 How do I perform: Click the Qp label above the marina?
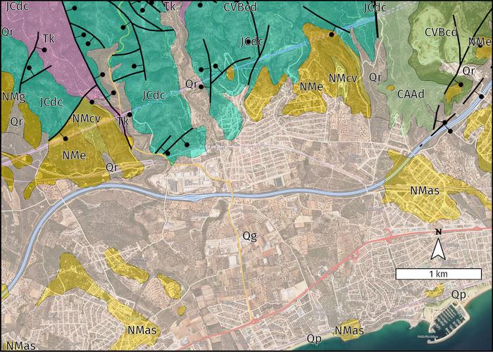click(458, 294)
